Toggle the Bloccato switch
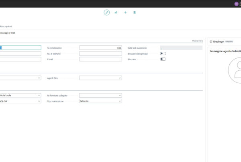Screen dimensions: 241x162 163,59
